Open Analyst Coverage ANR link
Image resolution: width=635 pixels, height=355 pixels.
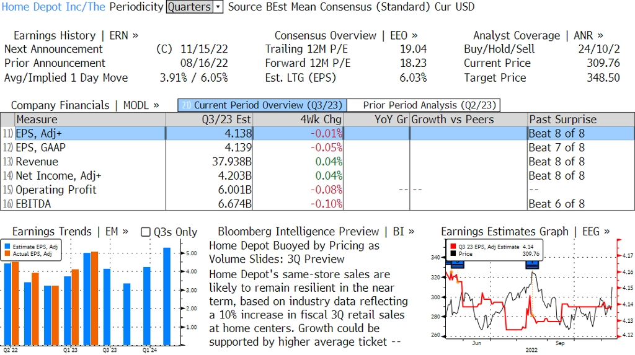pos(538,35)
